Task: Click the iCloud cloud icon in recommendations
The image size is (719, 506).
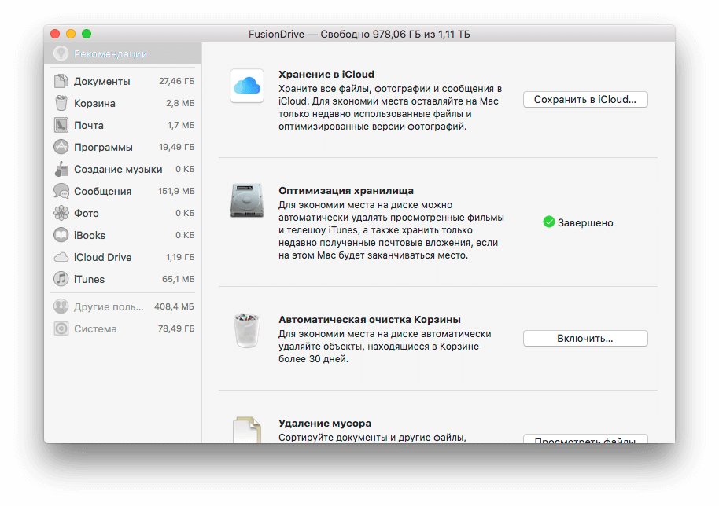Action: click(246, 86)
